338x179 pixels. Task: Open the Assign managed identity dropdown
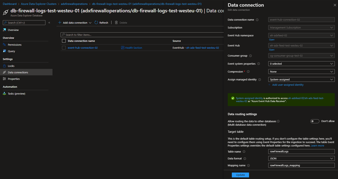[301, 80]
